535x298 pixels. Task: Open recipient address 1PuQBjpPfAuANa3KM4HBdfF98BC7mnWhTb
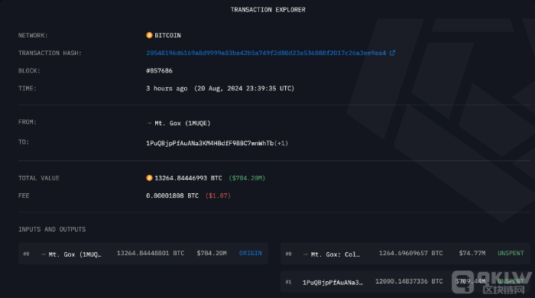[210, 143]
